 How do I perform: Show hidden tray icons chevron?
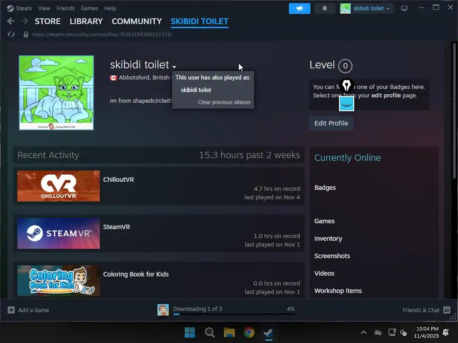coord(363,332)
